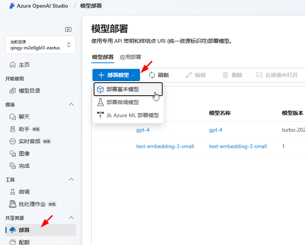Screen dimensions: 305x245
Task: Click the 编辑 edit button
Action: (x=196, y=75)
